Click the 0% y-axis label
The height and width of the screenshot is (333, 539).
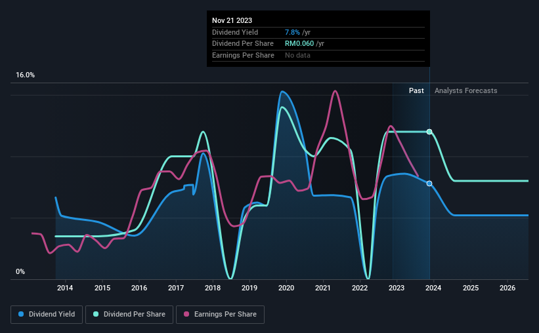point(20,272)
